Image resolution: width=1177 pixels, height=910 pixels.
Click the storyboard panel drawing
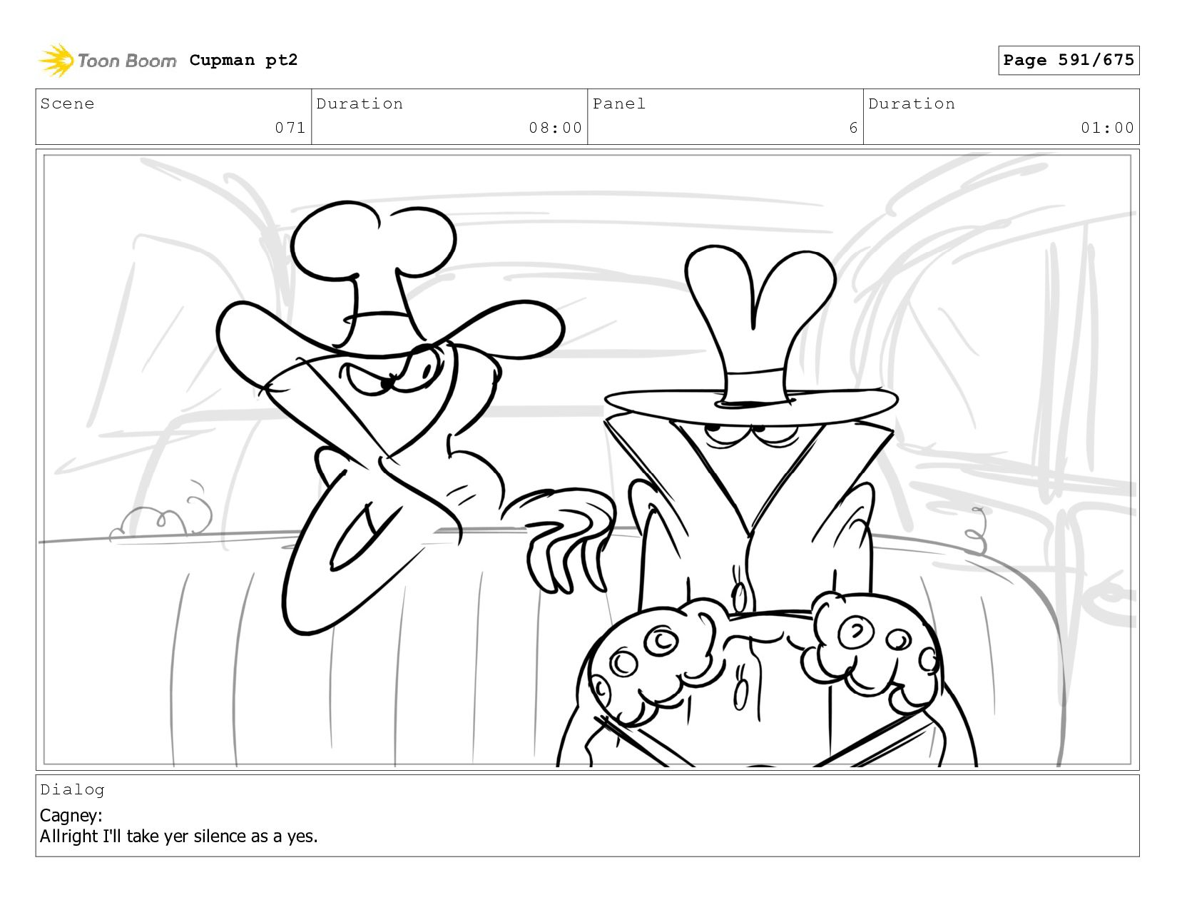tap(587, 460)
